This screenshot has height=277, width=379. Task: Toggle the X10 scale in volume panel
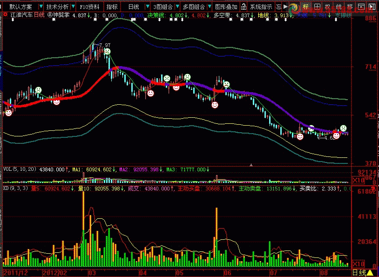359,180
